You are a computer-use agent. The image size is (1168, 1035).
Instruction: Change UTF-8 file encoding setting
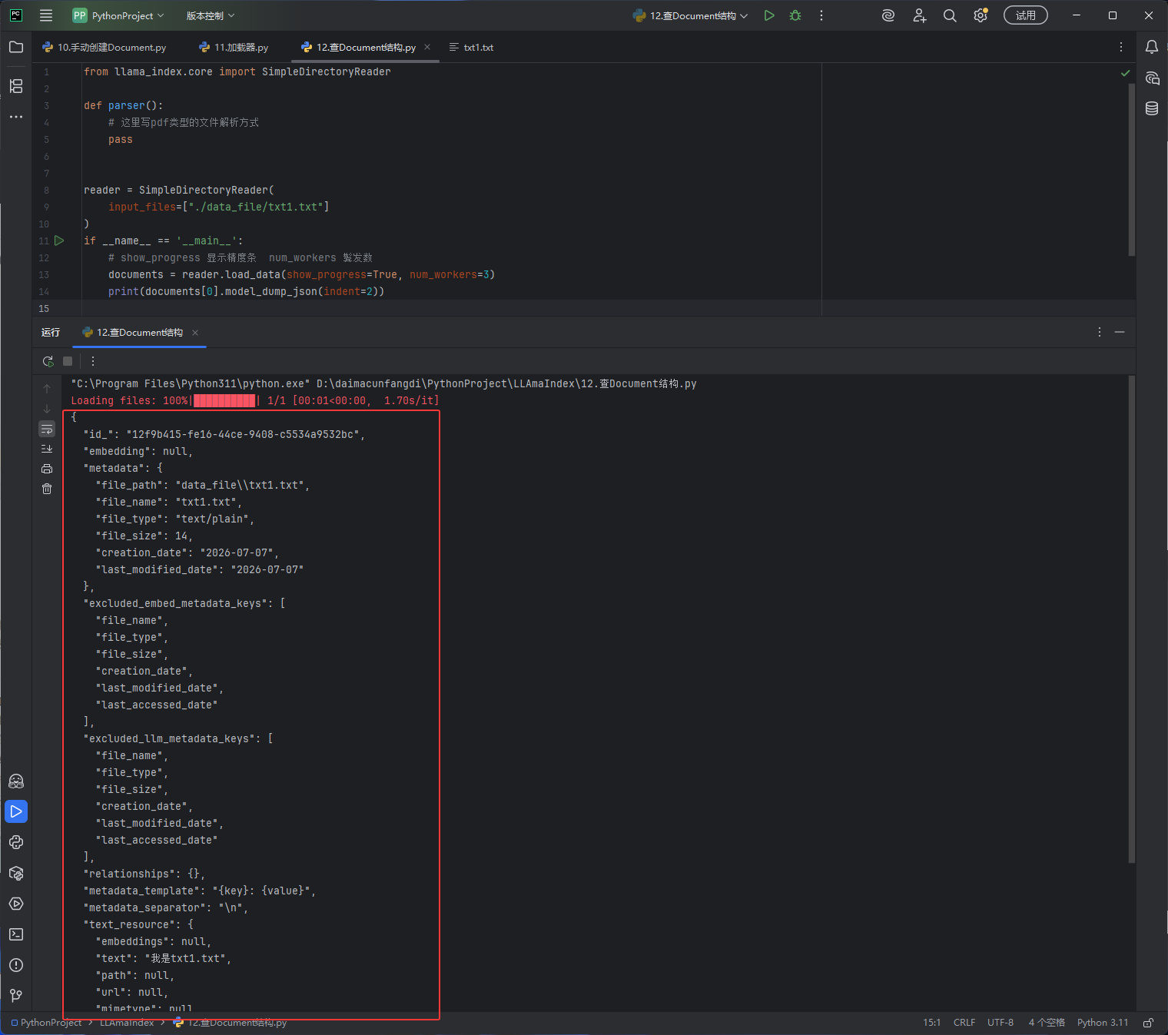click(1000, 1023)
